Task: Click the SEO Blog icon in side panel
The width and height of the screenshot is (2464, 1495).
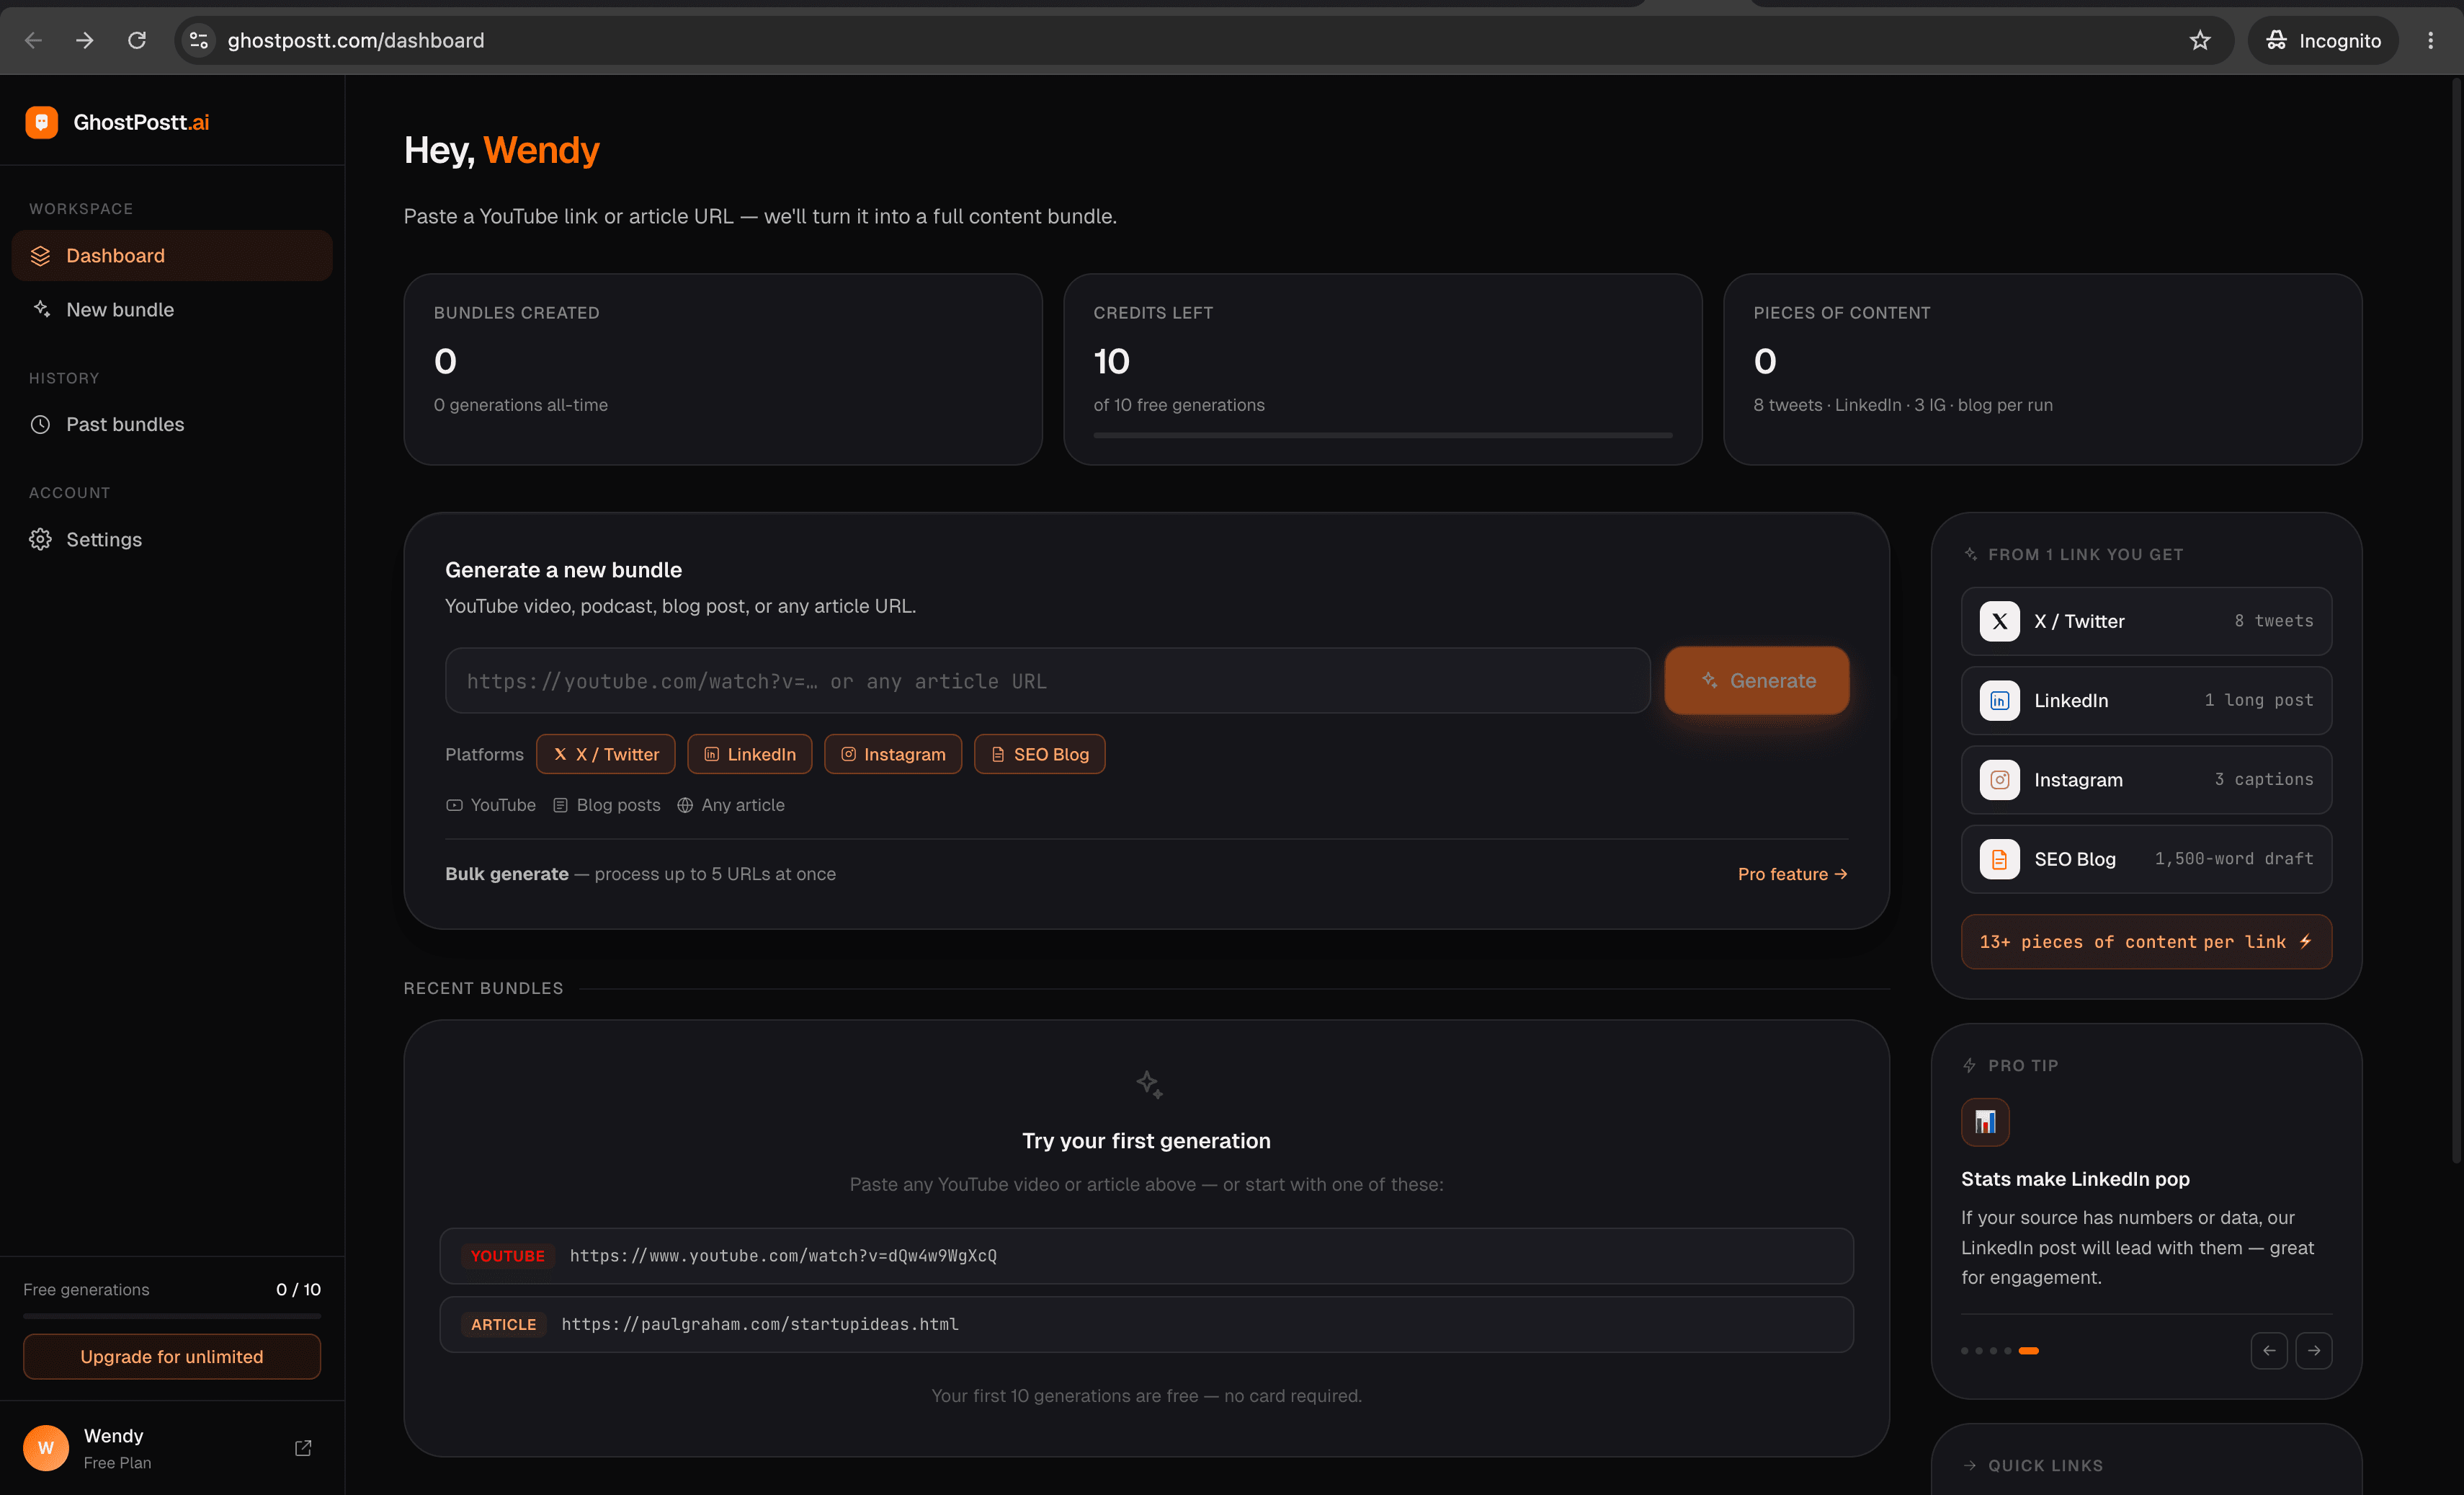Action: coord(1999,859)
